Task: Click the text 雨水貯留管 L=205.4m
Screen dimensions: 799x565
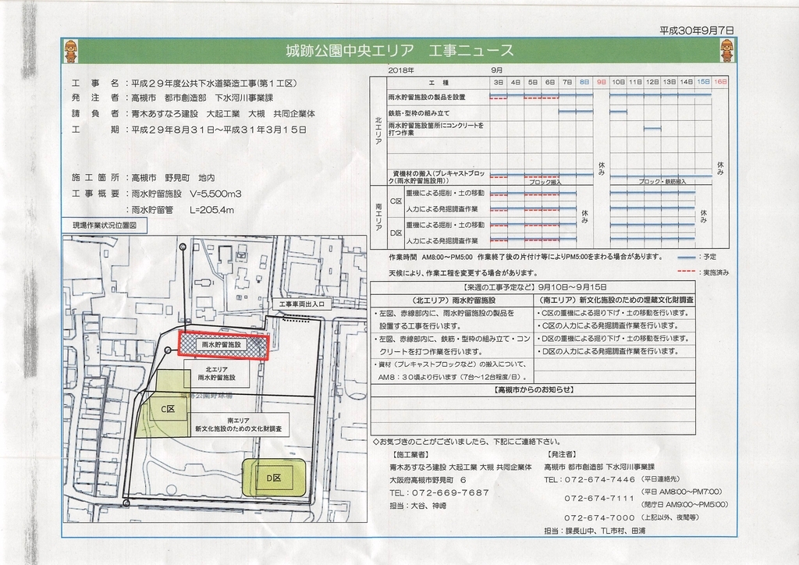Action: pyautogui.click(x=183, y=209)
